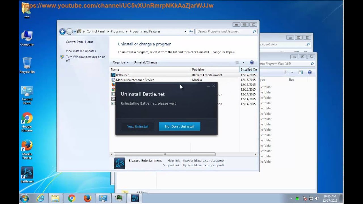Click the Chrome icon in program list

pyautogui.click(x=113, y=89)
